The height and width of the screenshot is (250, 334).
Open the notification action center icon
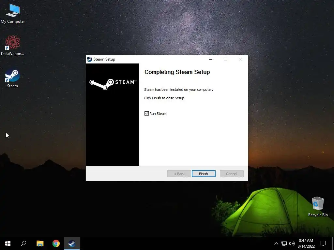323,243
